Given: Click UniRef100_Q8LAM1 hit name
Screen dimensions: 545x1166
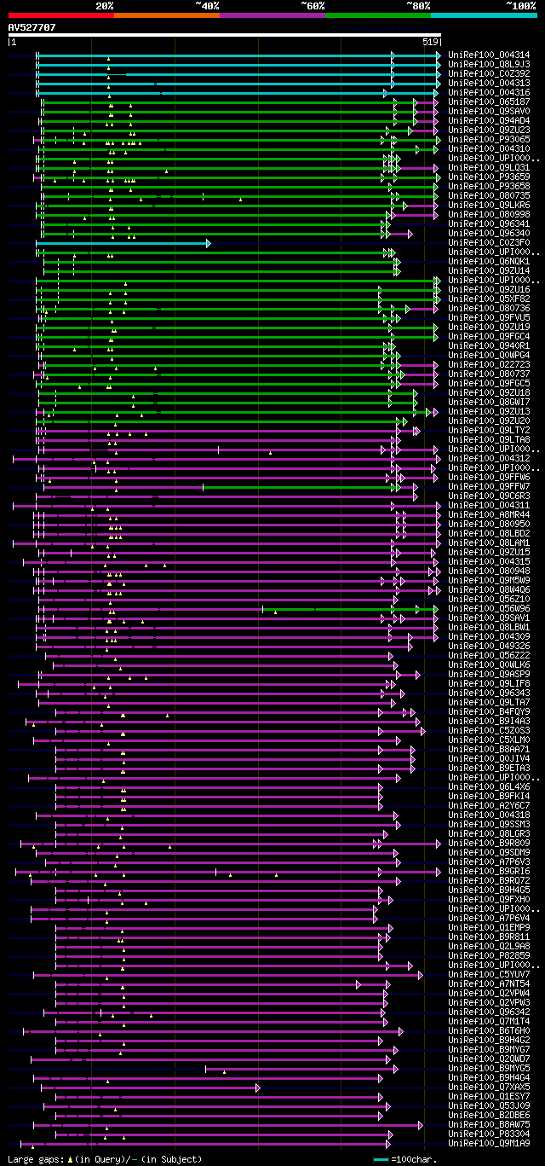Looking at the screenshot, I should [489, 542].
